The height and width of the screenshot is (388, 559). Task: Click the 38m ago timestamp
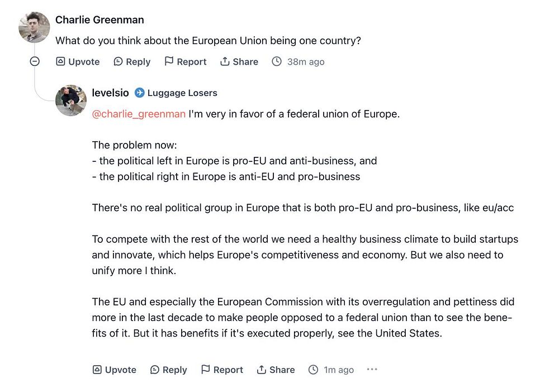coord(305,61)
